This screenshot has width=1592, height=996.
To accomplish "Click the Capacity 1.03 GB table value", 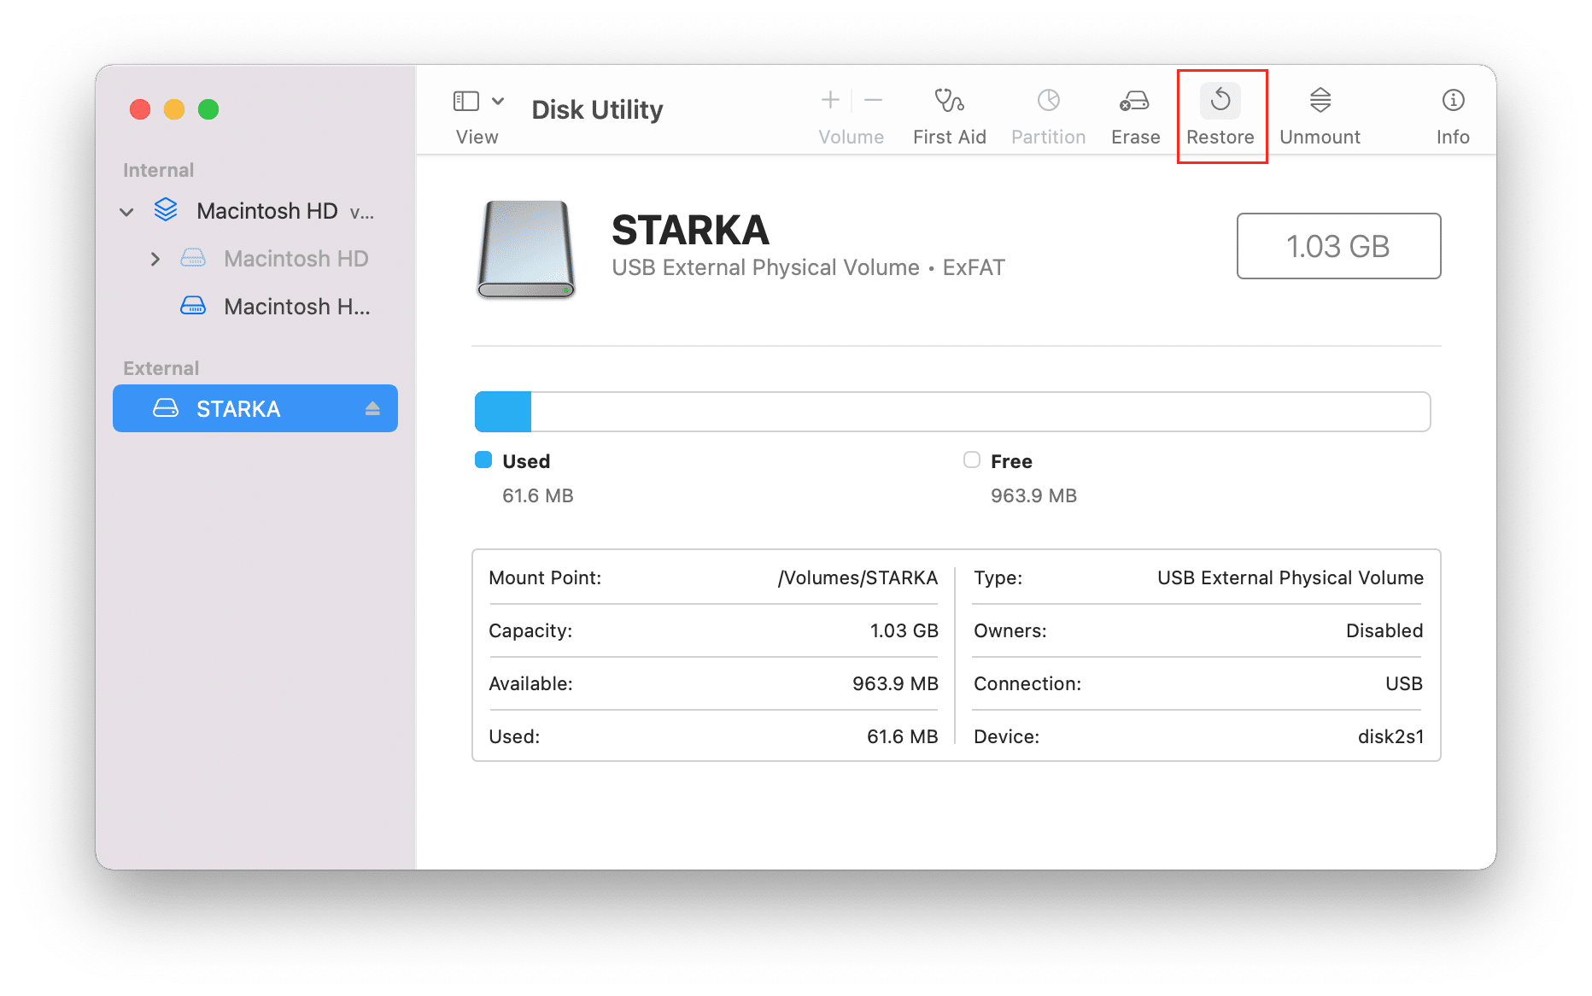I will (x=904, y=630).
